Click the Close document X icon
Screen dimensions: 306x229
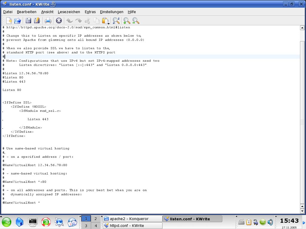pos(59,21)
